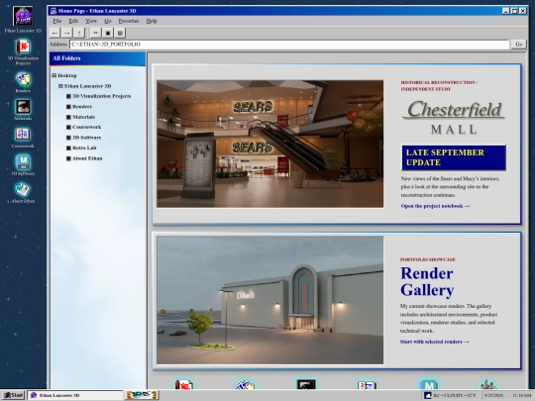The width and height of the screenshot is (535, 401).
Task: Click the palette icon in the bottom icon row
Action: click(245, 384)
